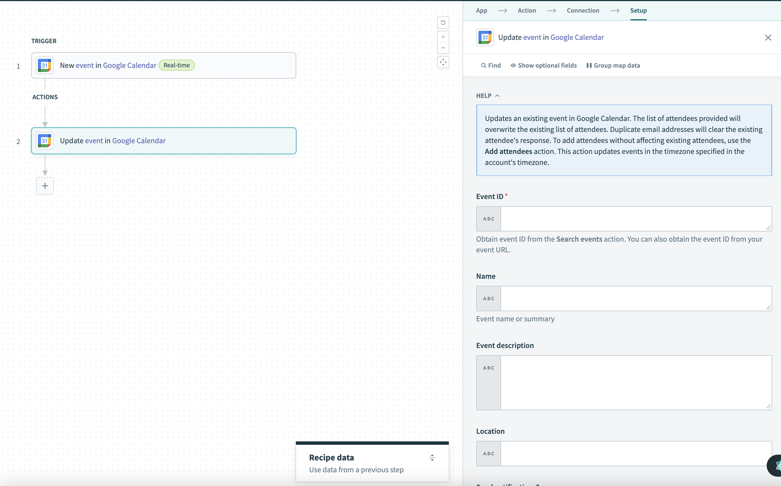The width and height of the screenshot is (781, 486).
Task: Collapse the HELP section
Action: point(488,95)
